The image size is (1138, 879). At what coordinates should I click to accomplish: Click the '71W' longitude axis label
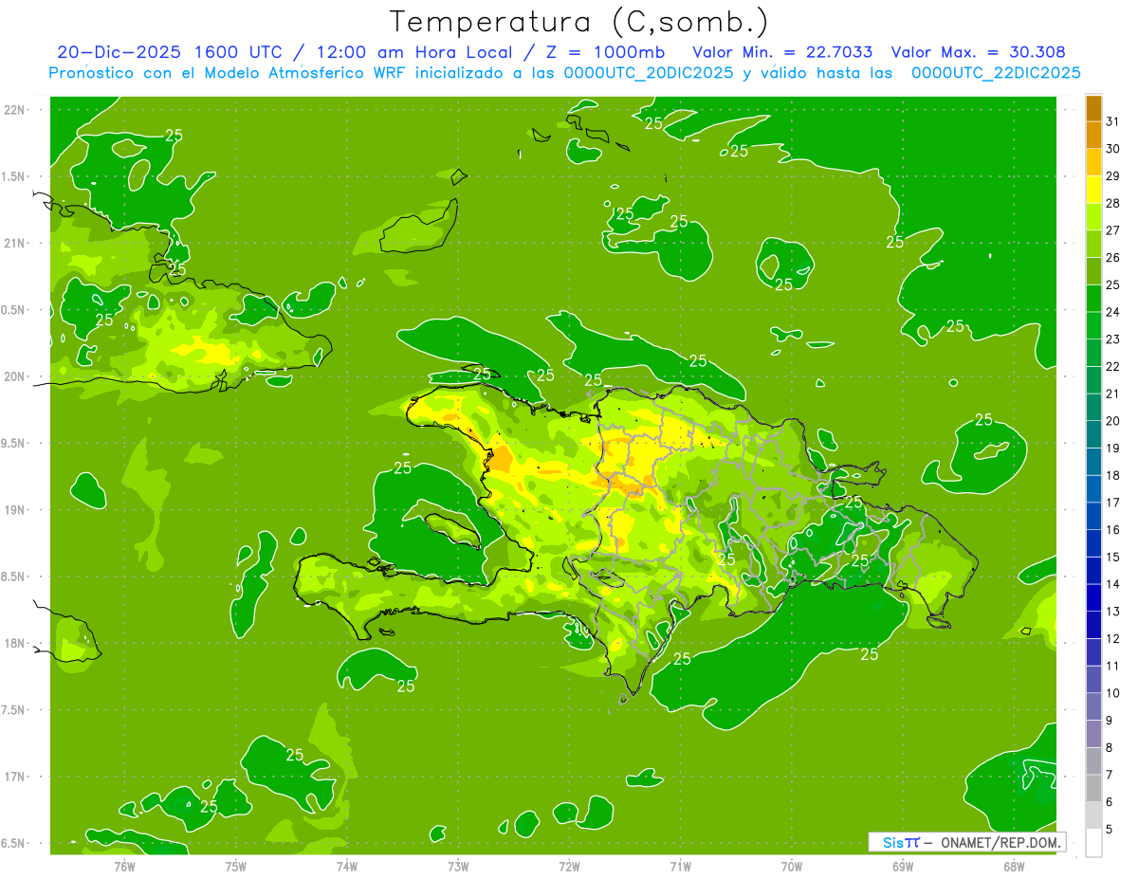pyautogui.click(x=680, y=866)
